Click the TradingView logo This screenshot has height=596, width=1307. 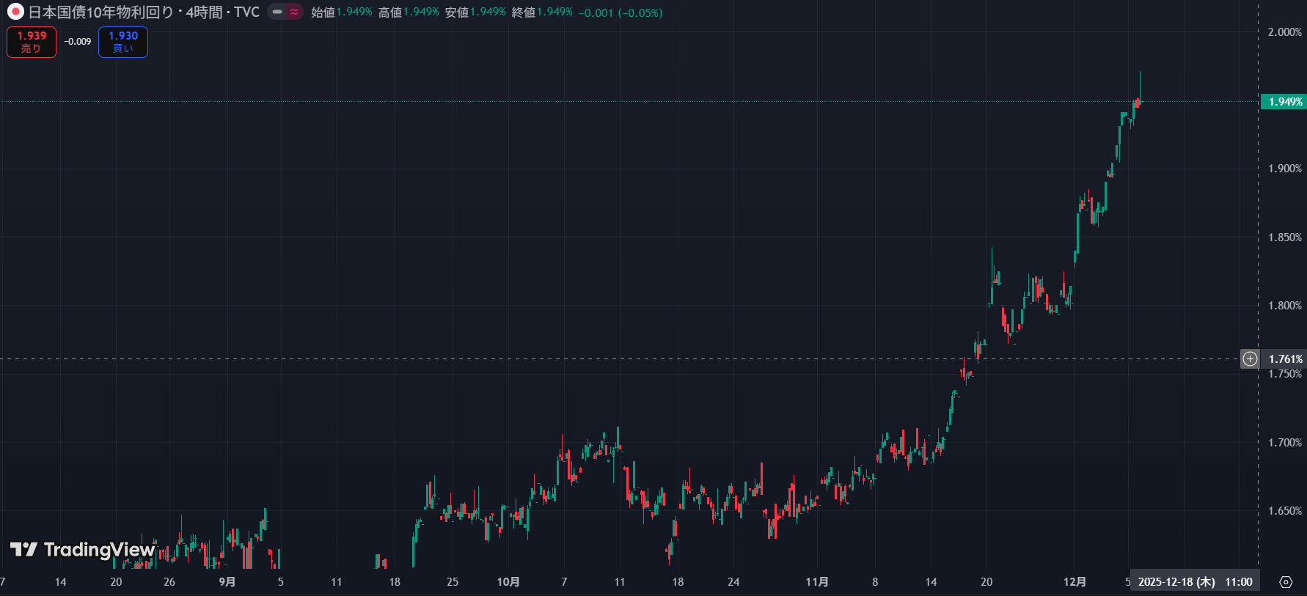point(82,550)
